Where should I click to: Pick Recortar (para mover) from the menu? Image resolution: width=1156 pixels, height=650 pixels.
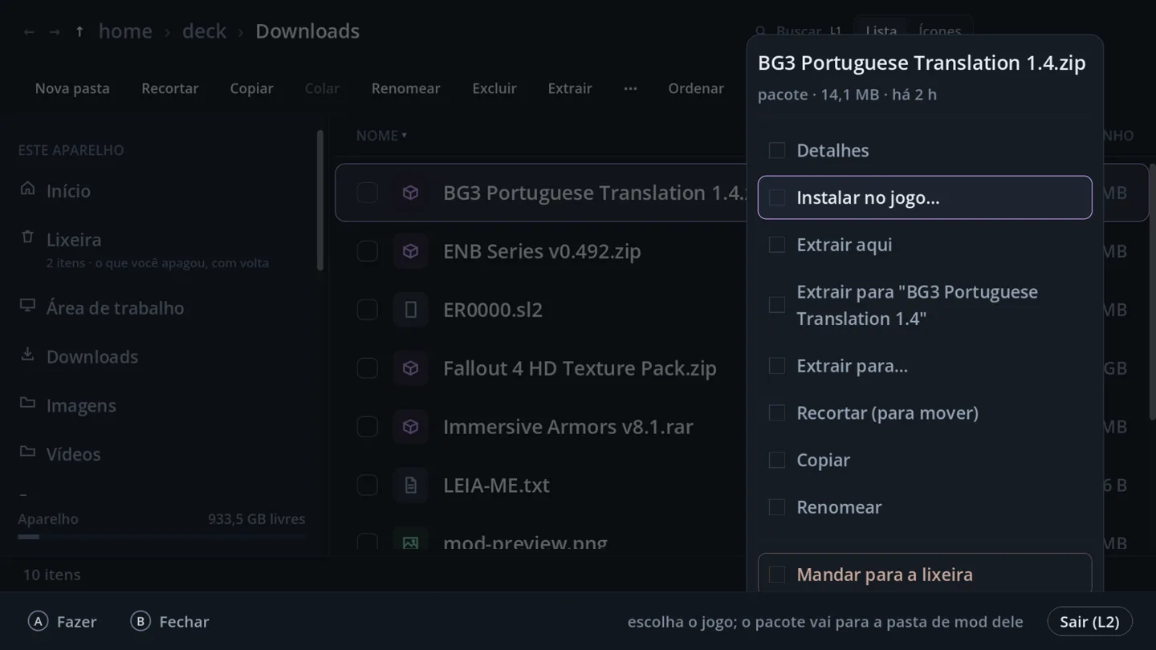point(925,412)
